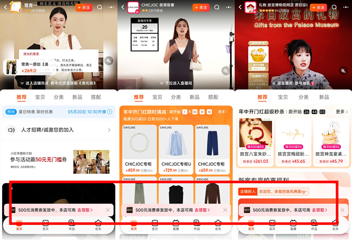352x241 pixels.
Task: Open 宝贝 in 鹭青 shop bottom bar
Action: (x=45, y=225)
